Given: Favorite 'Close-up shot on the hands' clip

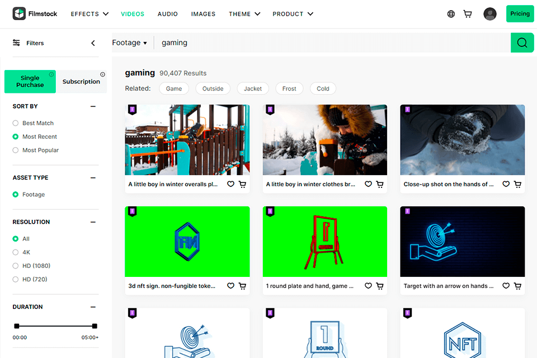Looking at the screenshot, I should coord(506,184).
